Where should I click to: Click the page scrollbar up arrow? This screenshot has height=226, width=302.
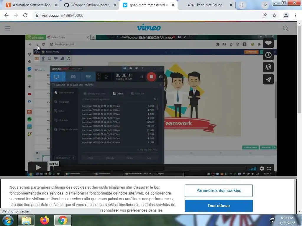299,24
